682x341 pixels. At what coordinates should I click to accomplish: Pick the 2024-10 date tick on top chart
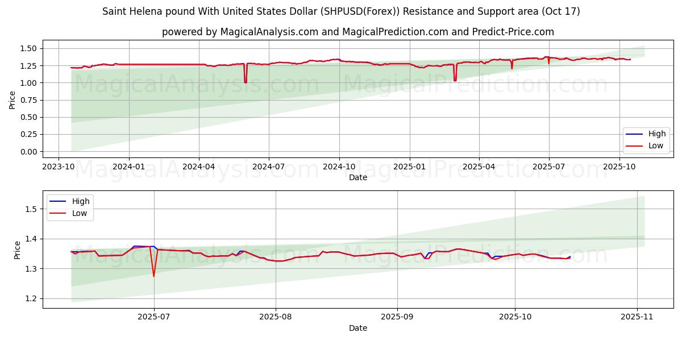pos(339,166)
